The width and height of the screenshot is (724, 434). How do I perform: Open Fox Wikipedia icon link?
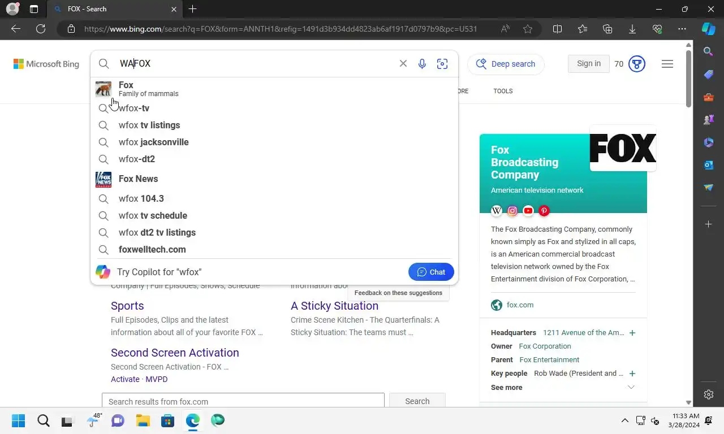coord(497,211)
